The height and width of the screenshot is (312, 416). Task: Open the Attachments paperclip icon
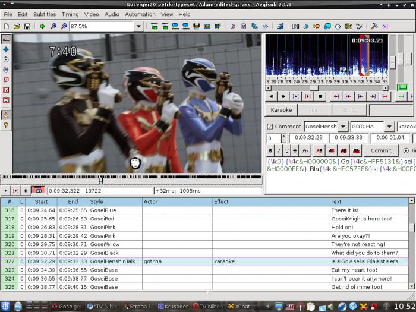tap(254, 26)
